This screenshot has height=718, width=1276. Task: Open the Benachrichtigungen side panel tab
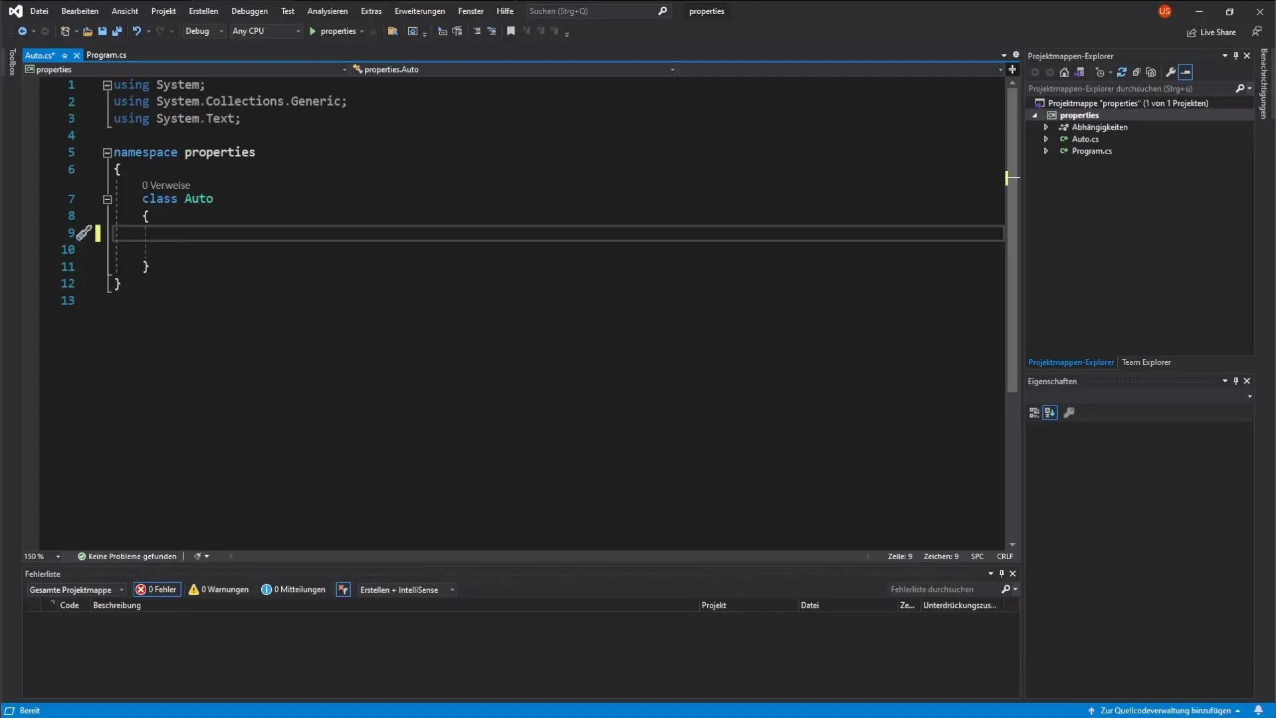[1264, 84]
